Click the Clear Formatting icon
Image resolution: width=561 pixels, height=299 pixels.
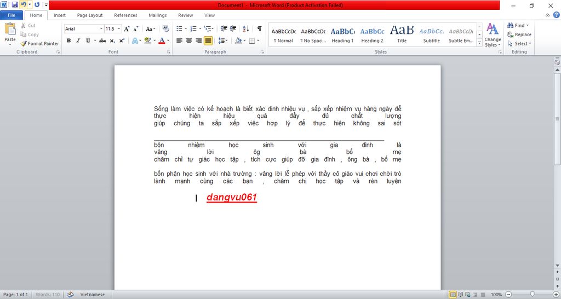click(165, 28)
